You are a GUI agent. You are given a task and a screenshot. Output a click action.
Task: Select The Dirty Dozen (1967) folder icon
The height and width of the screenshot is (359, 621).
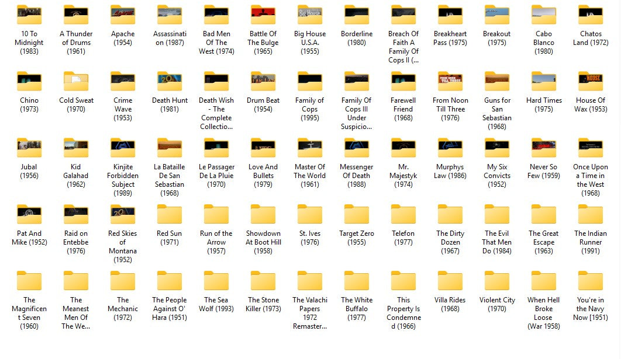tap(450, 214)
